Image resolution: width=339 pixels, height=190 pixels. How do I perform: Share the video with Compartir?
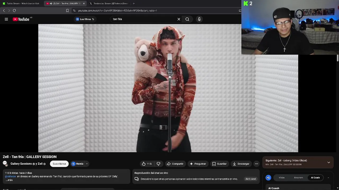pyautogui.click(x=175, y=164)
